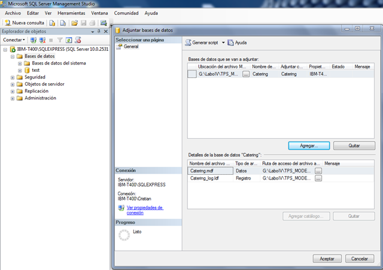The image size is (383, 270).
Task: Click browse button for Catering.mdf path
Action: click(x=318, y=171)
